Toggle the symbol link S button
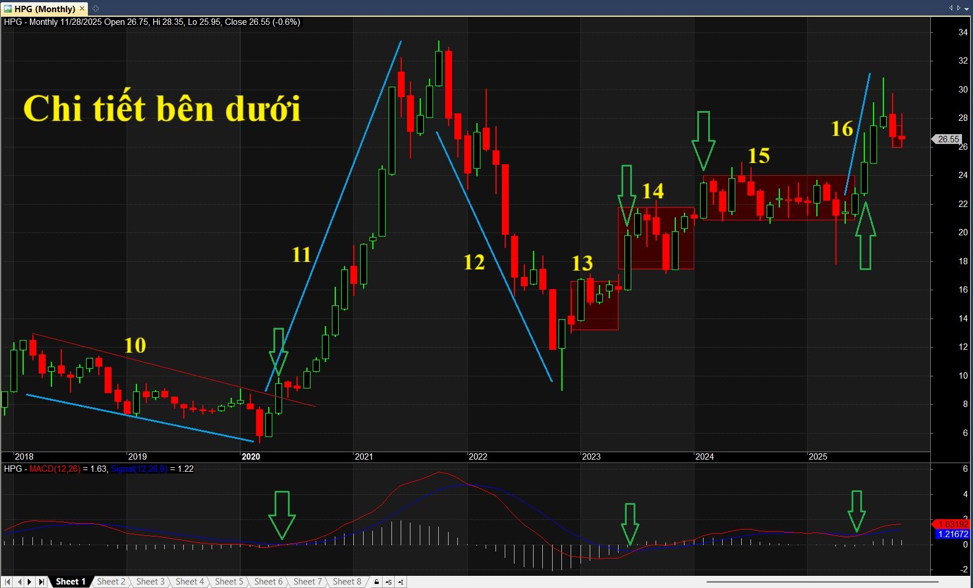The height and width of the screenshot is (588, 973). point(389,582)
